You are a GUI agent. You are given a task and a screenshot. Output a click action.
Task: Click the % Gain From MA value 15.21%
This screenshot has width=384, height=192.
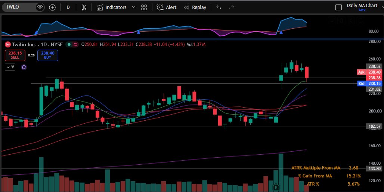click(354, 176)
